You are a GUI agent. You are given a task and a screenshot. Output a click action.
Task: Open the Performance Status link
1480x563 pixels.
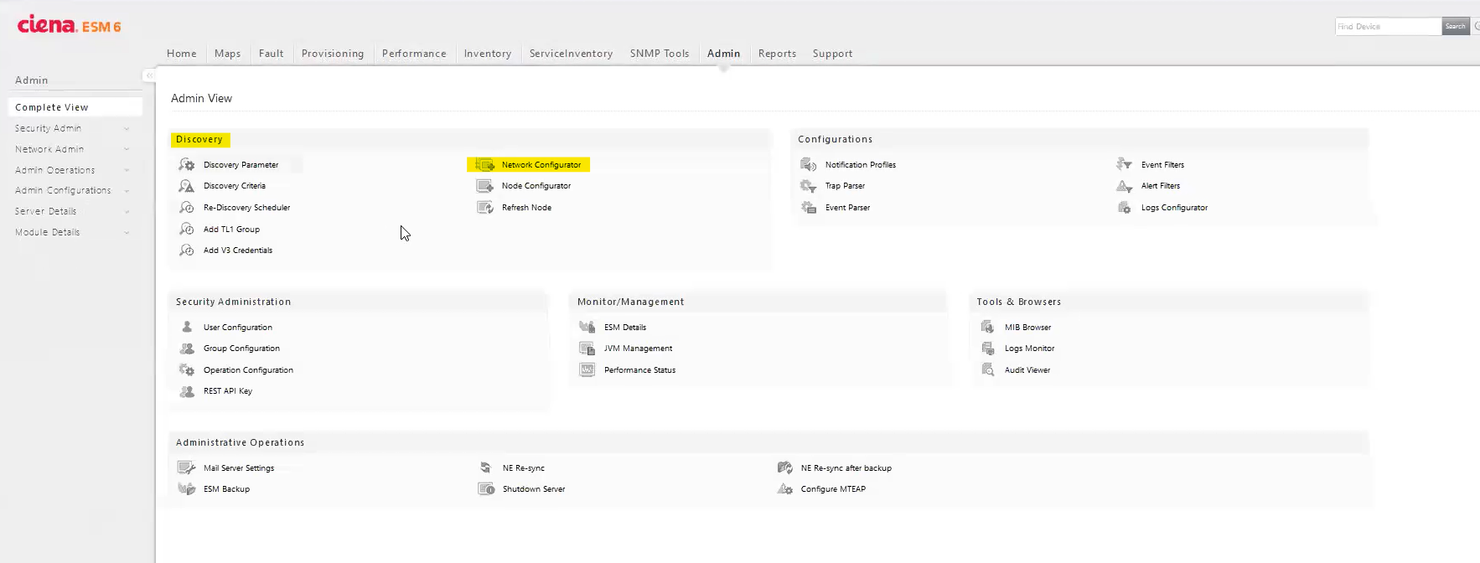click(639, 370)
